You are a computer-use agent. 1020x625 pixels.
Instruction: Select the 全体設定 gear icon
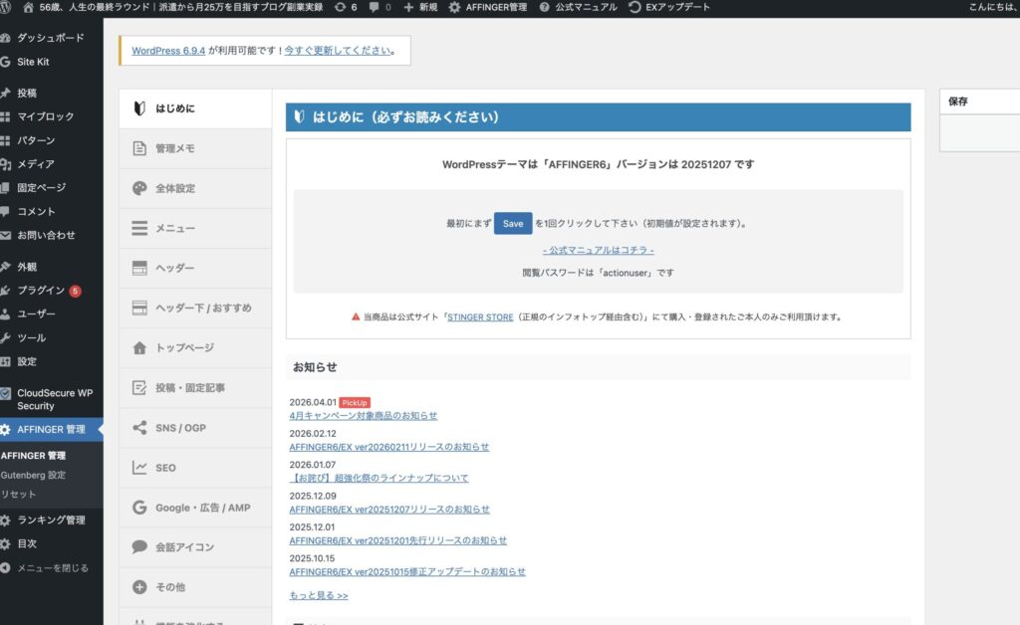tap(138, 188)
